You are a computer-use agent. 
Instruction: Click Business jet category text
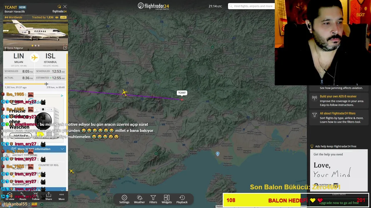[21, 184]
